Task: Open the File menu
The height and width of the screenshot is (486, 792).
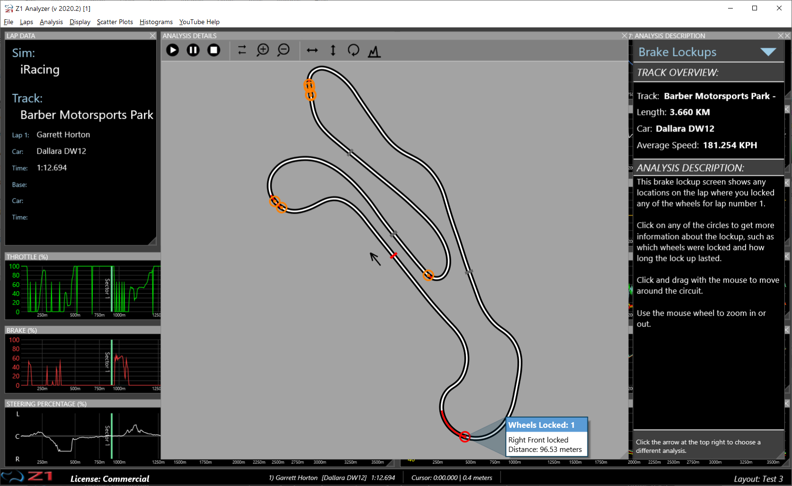Action: click(9, 22)
